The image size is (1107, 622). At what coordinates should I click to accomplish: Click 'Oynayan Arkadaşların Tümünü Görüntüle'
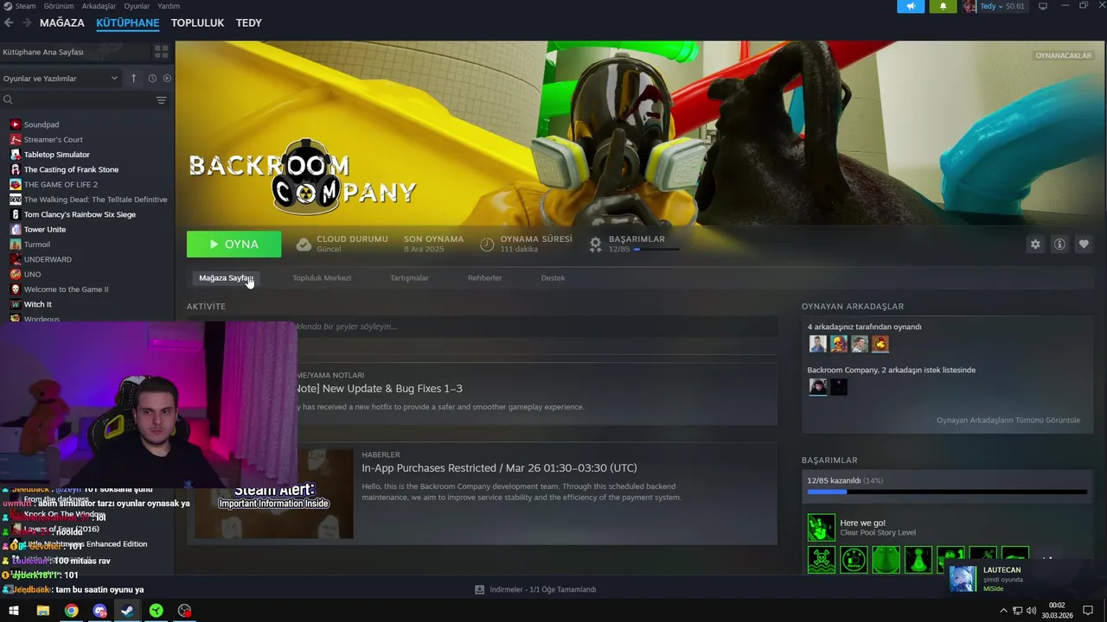[x=1008, y=420]
